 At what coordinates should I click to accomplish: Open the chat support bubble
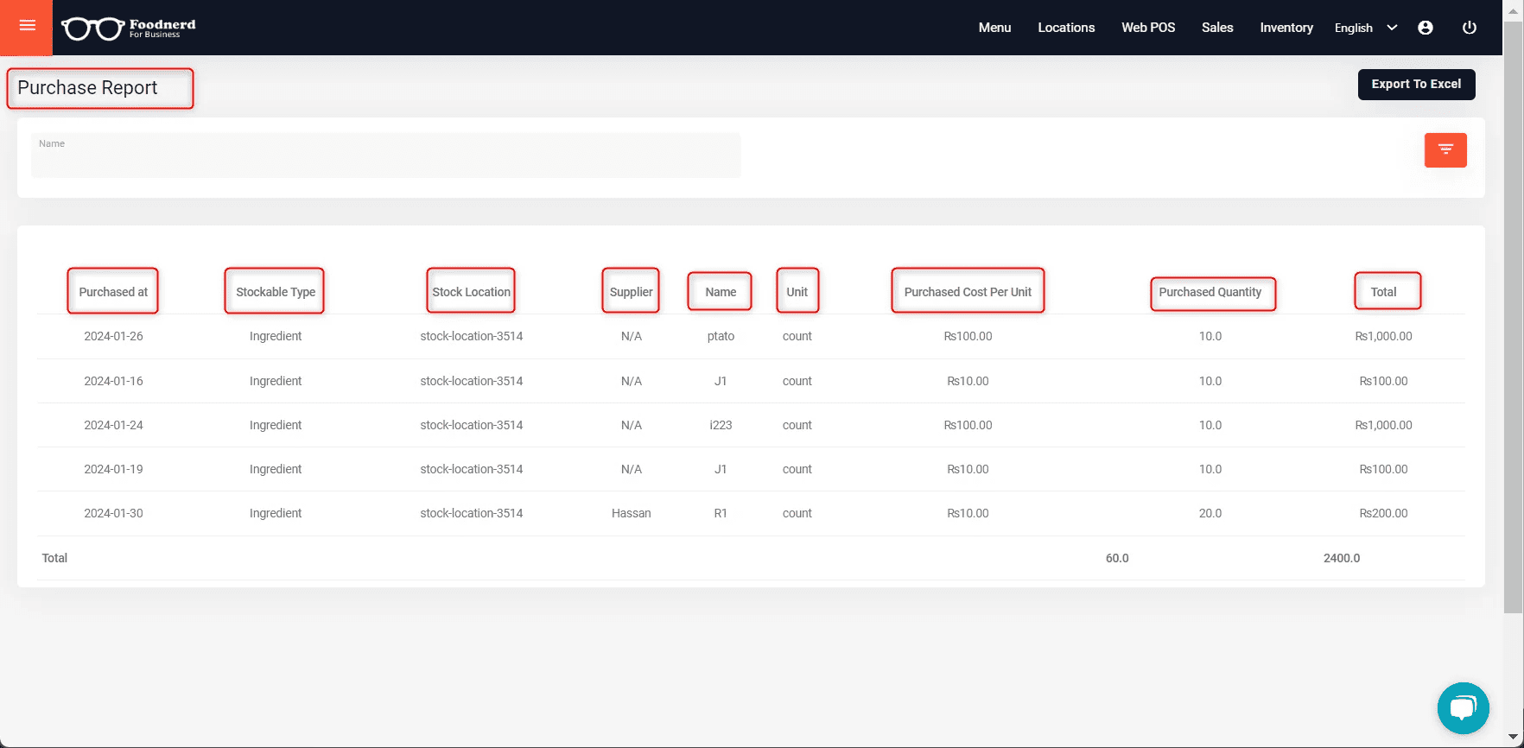pyautogui.click(x=1463, y=708)
